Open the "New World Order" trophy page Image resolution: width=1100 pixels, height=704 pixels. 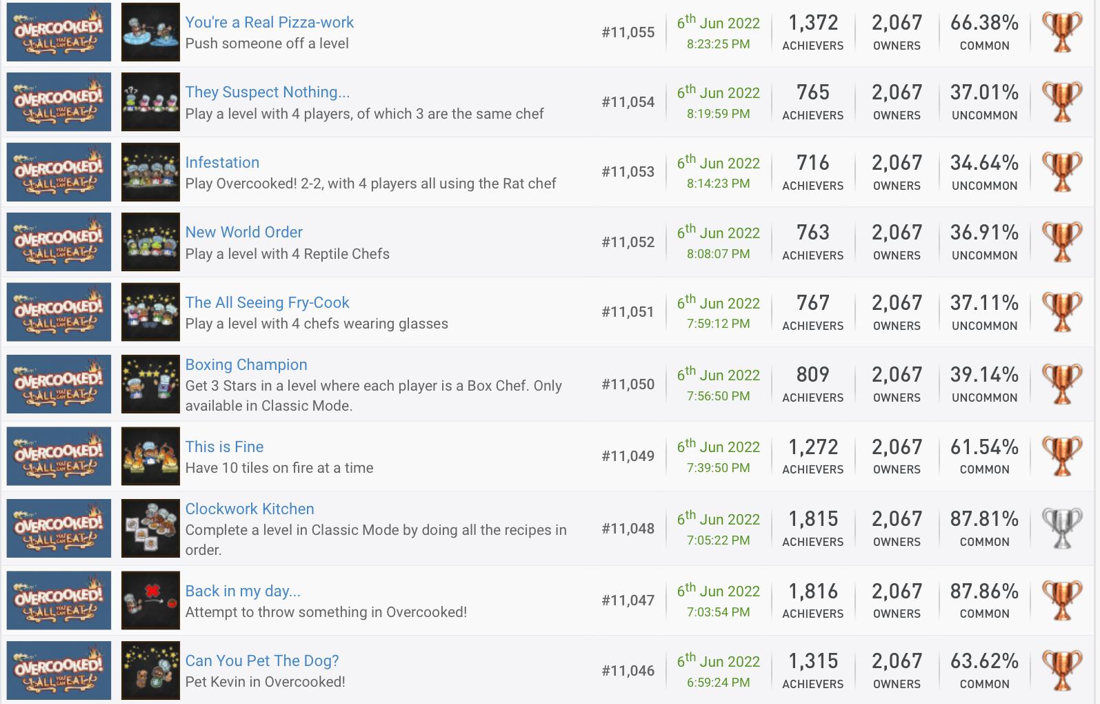243,232
